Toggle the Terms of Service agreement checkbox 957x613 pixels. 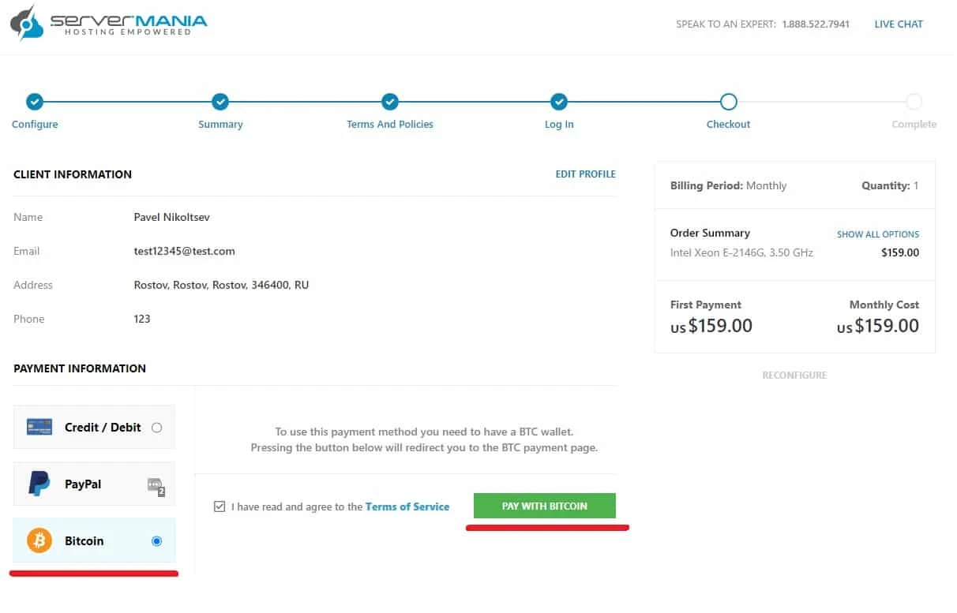[220, 506]
